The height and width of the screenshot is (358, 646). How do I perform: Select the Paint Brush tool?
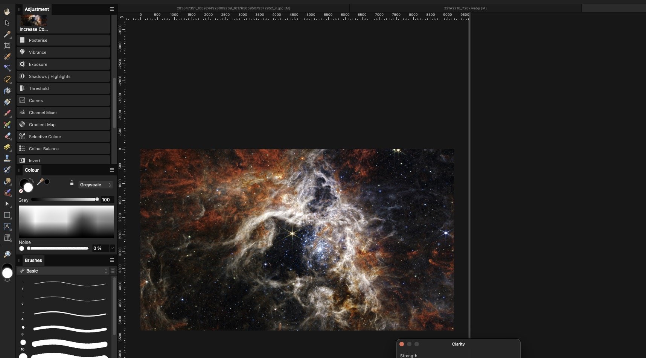click(7, 113)
